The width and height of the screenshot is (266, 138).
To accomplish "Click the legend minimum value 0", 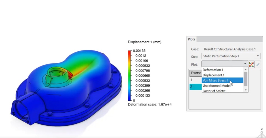I will point(134,100).
